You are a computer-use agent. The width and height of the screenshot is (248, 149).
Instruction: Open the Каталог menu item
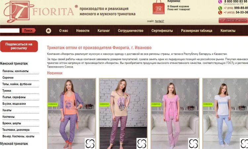[103, 30]
